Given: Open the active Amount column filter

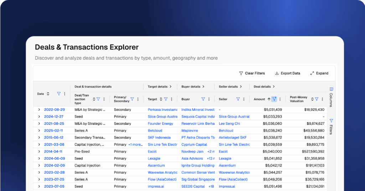Looking at the screenshot, I should tap(274, 99).
